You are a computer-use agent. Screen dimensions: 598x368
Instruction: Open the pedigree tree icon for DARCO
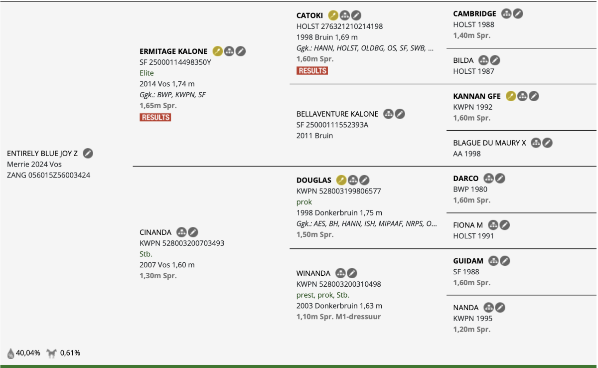coord(489,178)
